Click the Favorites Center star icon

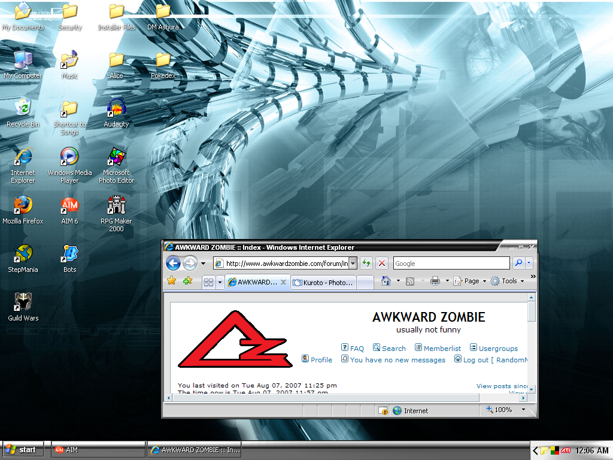171,281
